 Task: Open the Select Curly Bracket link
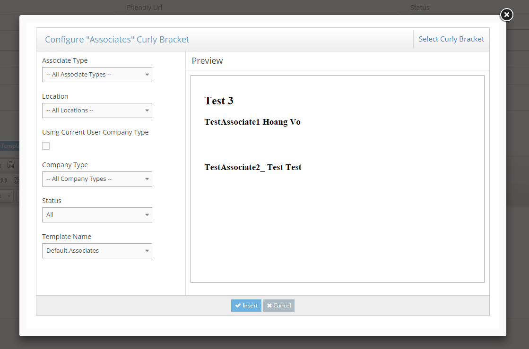451,39
